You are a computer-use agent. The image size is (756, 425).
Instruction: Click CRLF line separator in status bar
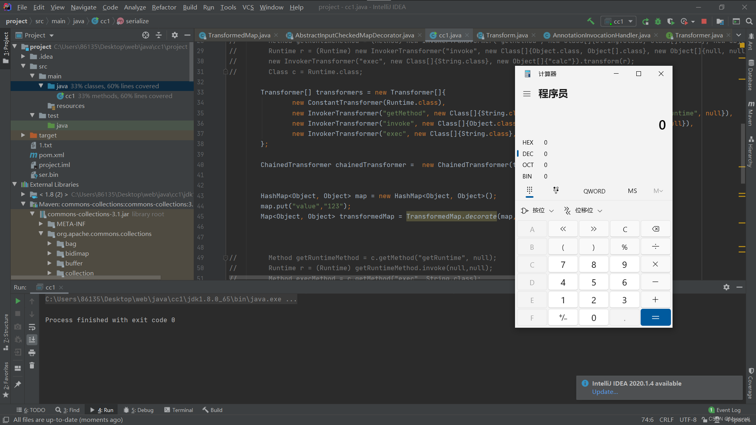tap(666, 419)
